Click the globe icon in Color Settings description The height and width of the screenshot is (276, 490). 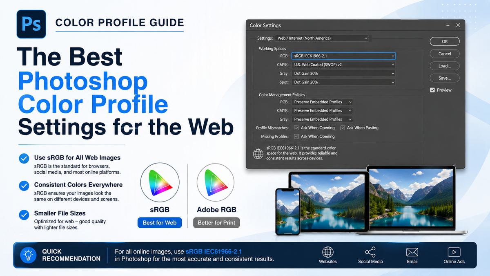pyautogui.click(x=258, y=154)
